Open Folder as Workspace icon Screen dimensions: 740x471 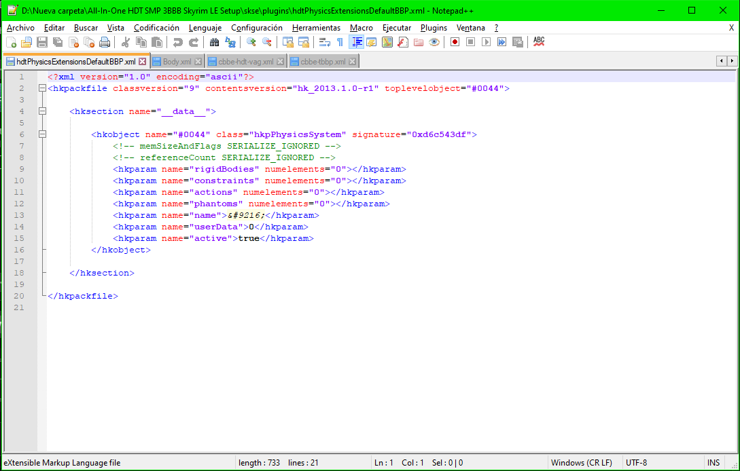click(x=419, y=43)
